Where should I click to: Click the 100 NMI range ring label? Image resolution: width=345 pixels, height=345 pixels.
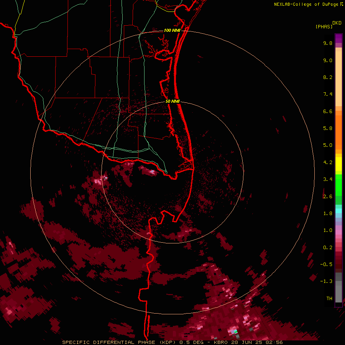point(172,30)
